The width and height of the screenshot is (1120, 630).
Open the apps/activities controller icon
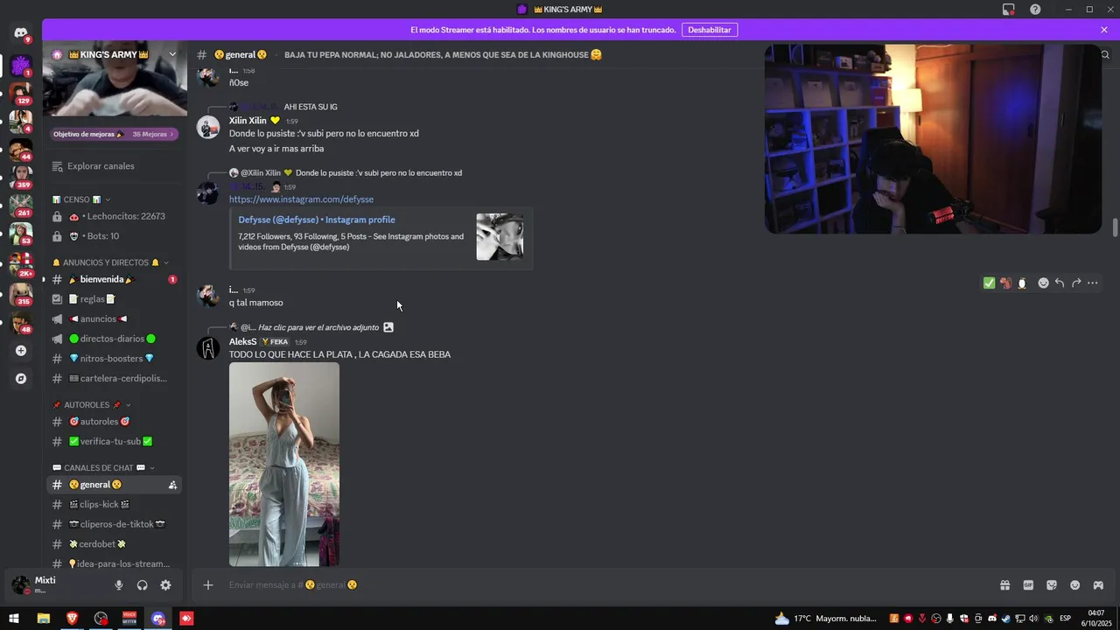(x=1098, y=585)
